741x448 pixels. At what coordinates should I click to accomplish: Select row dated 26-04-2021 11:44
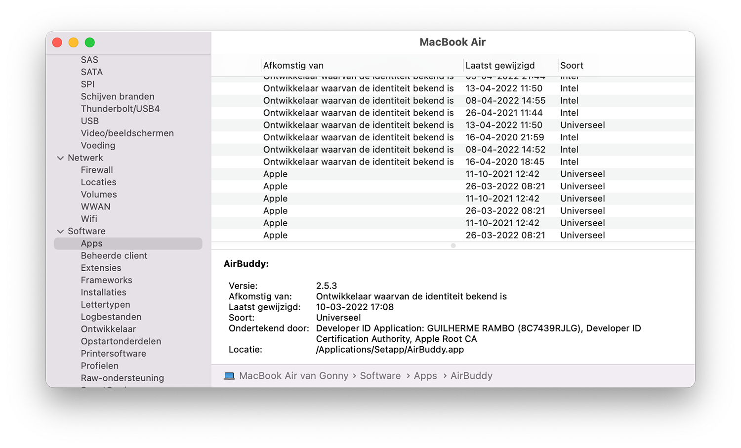pyautogui.click(x=453, y=113)
